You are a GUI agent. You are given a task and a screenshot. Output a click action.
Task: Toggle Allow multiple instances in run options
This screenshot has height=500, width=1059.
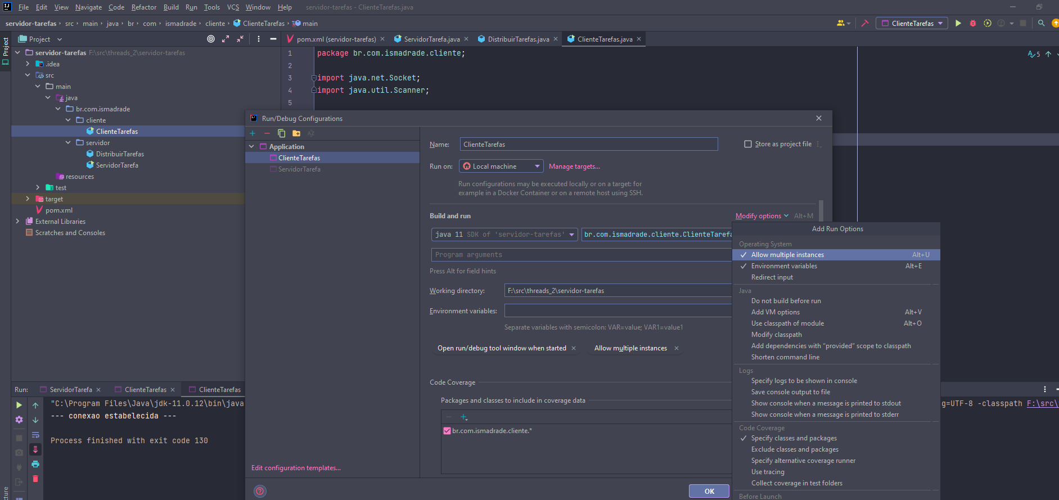(836, 255)
